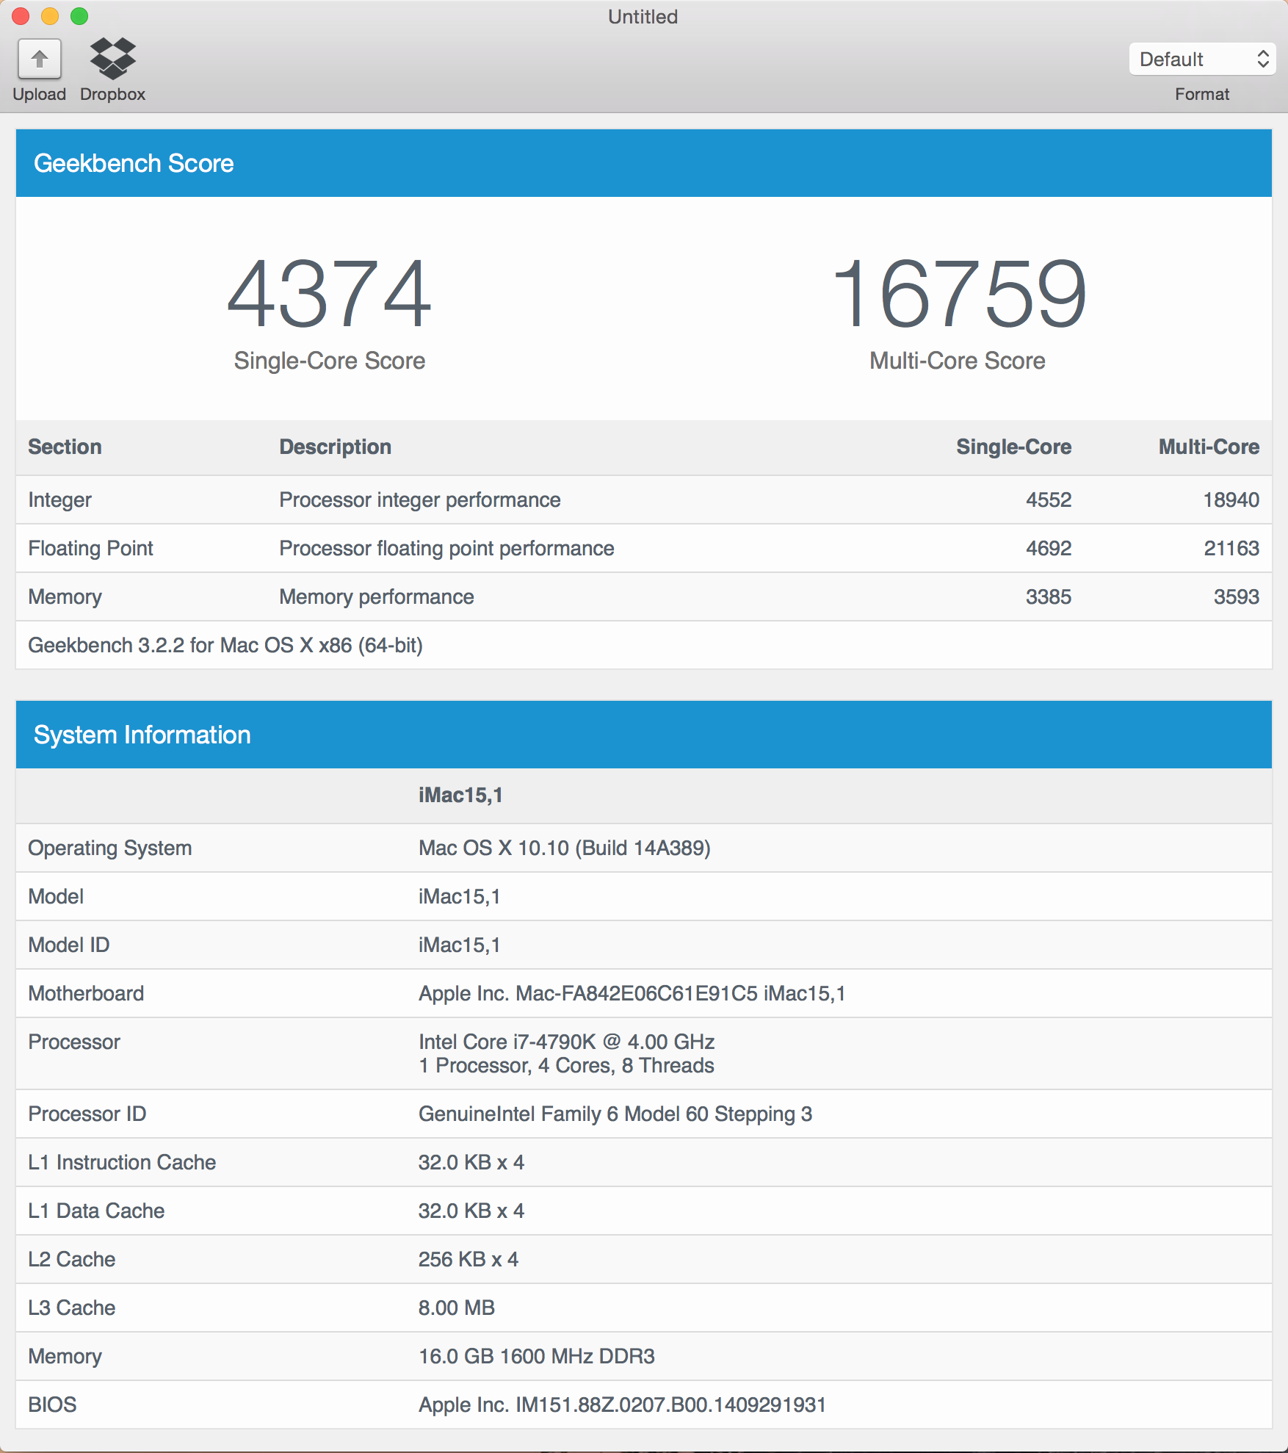Click the BIOS row label
The image size is (1288, 1453).
pos(52,1405)
